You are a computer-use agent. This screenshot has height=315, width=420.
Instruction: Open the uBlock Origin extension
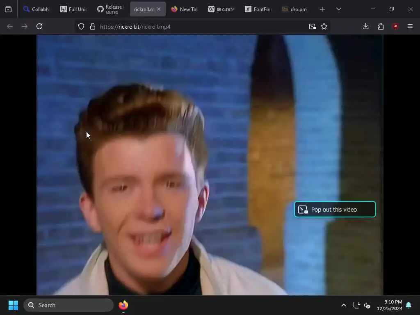(395, 27)
